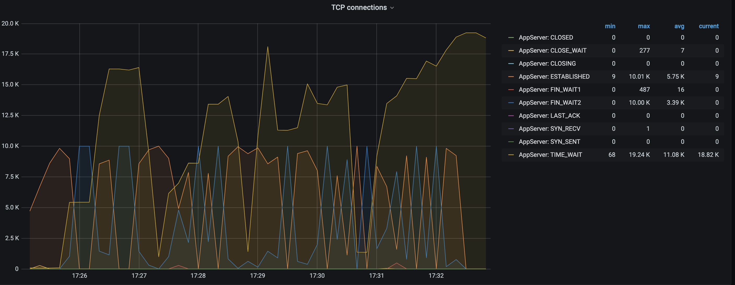The width and height of the screenshot is (735, 285).
Task: Sort legend by min column header
Action: click(x=610, y=26)
